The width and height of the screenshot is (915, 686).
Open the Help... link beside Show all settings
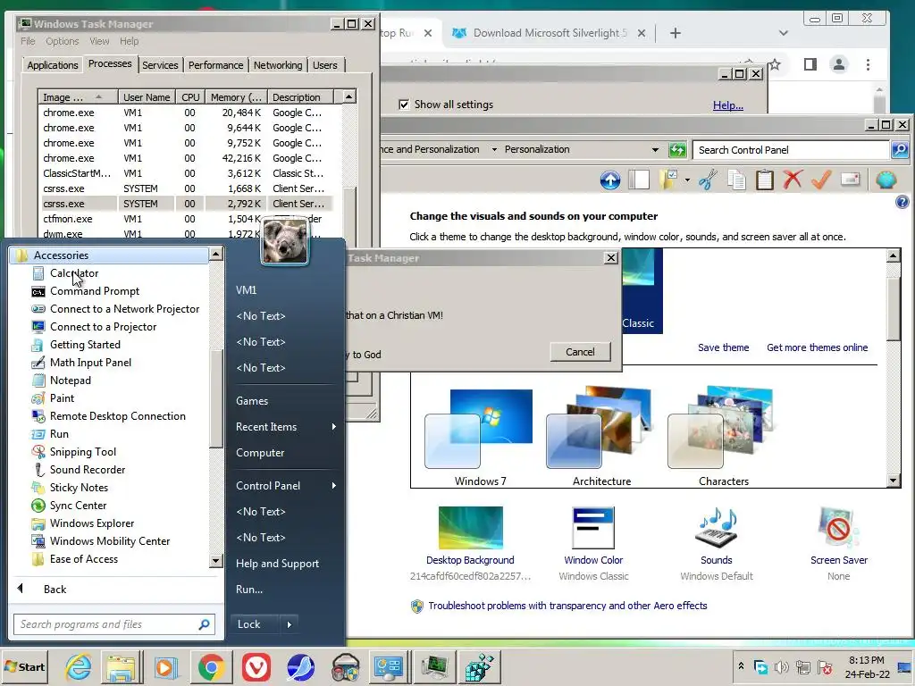tap(727, 105)
